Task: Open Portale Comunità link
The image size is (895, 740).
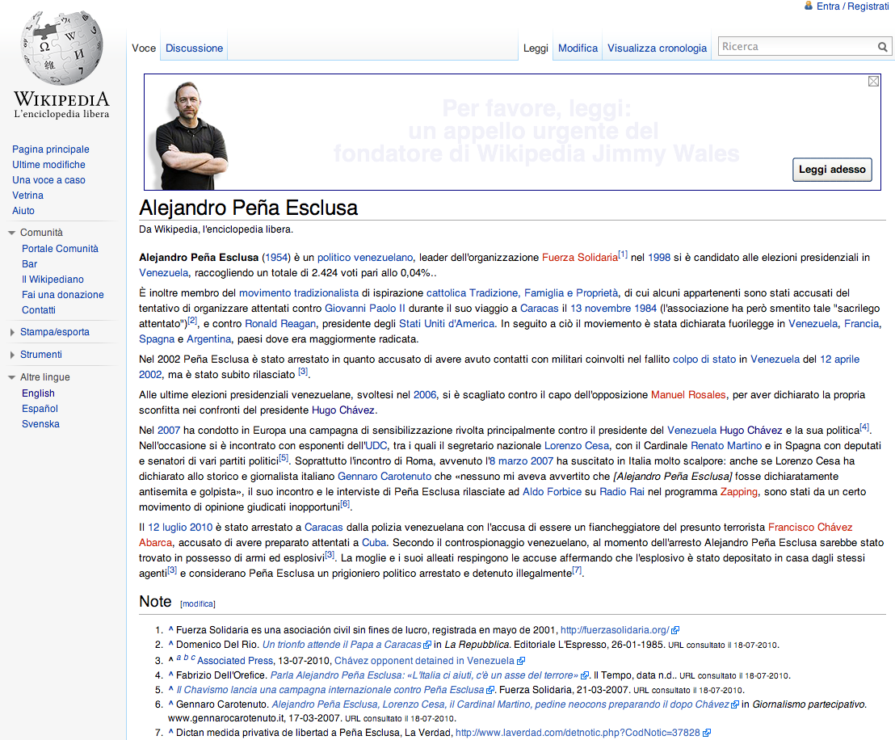Action: tap(60, 249)
